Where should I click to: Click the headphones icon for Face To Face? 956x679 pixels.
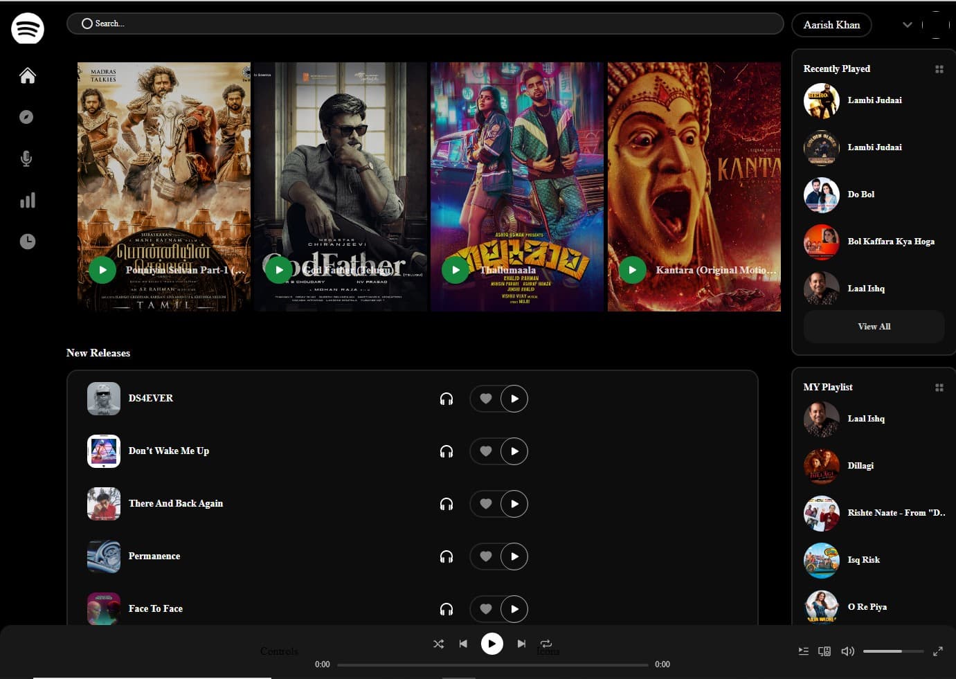coord(447,609)
